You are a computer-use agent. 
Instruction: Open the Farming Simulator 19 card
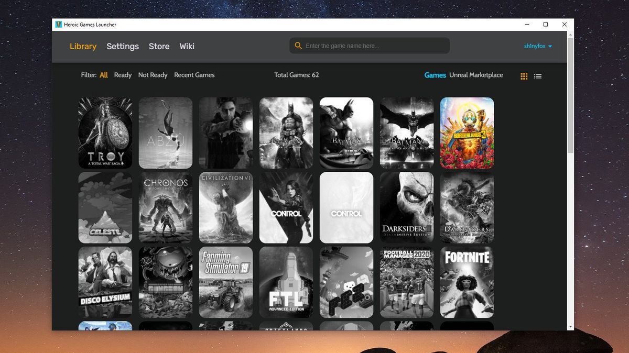click(226, 283)
